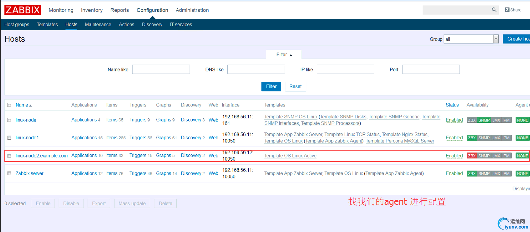Open the linux-node host link
This screenshot has height=232, width=530.
click(26, 120)
